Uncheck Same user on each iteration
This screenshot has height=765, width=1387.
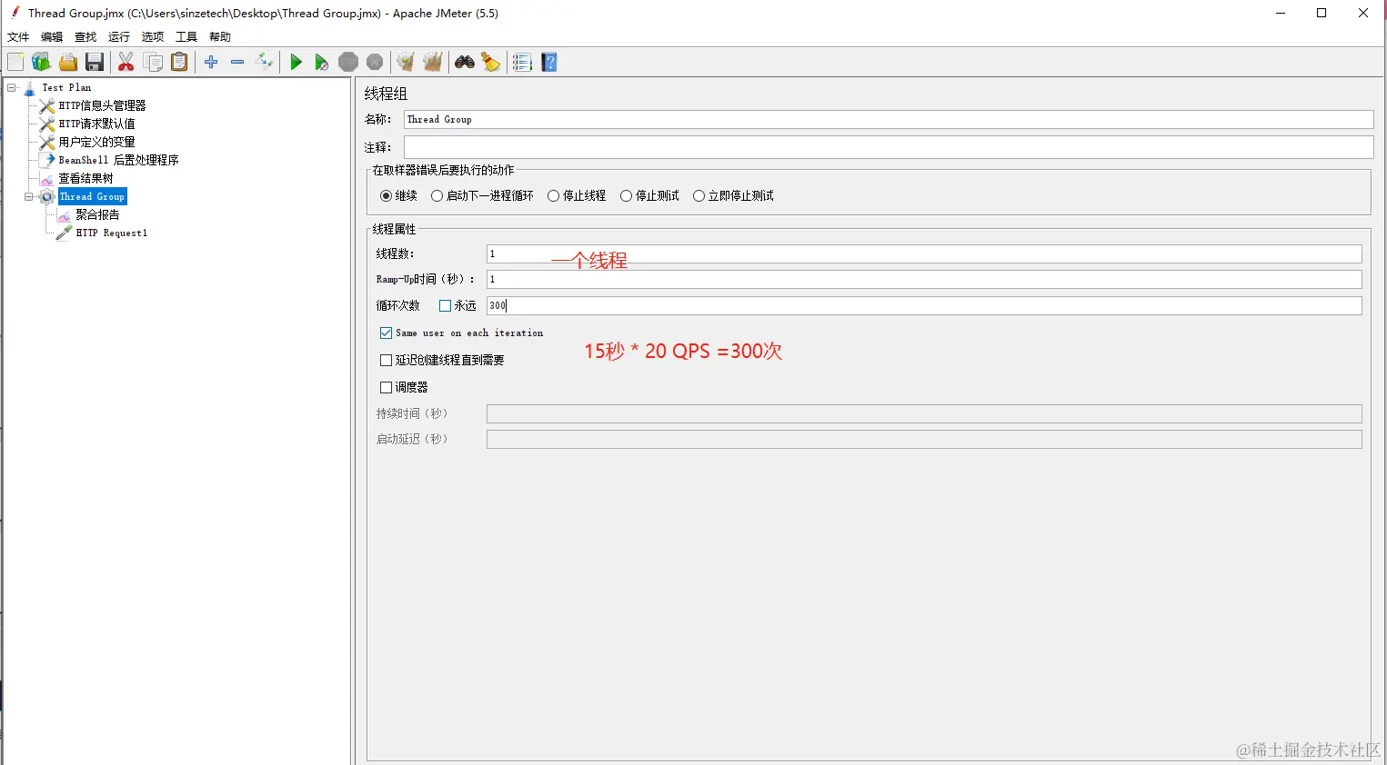coord(386,333)
